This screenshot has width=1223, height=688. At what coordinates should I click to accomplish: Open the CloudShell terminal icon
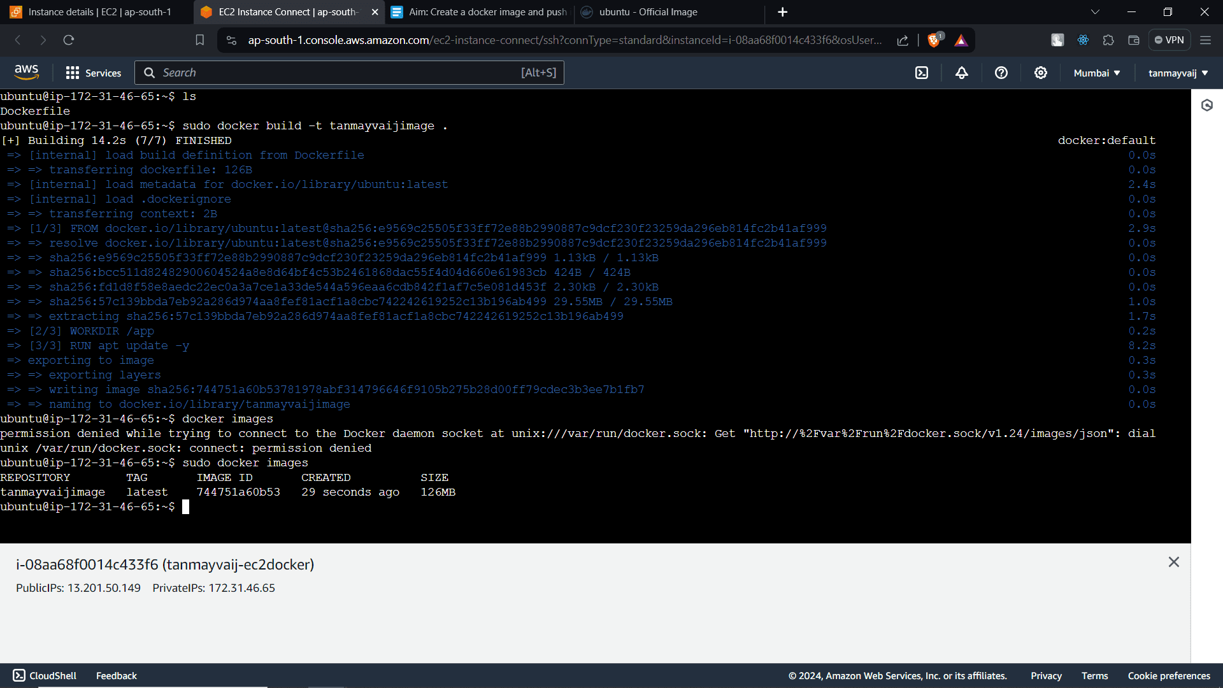(x=922, y=72)
